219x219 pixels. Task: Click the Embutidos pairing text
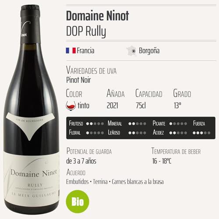pyautogui.click(x=78, y=182)
